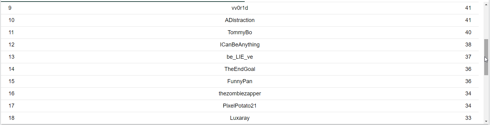The height and width of the screenshot is (125, 490).
Task: Click rank number 13 cell
Action: pos(12,57)
